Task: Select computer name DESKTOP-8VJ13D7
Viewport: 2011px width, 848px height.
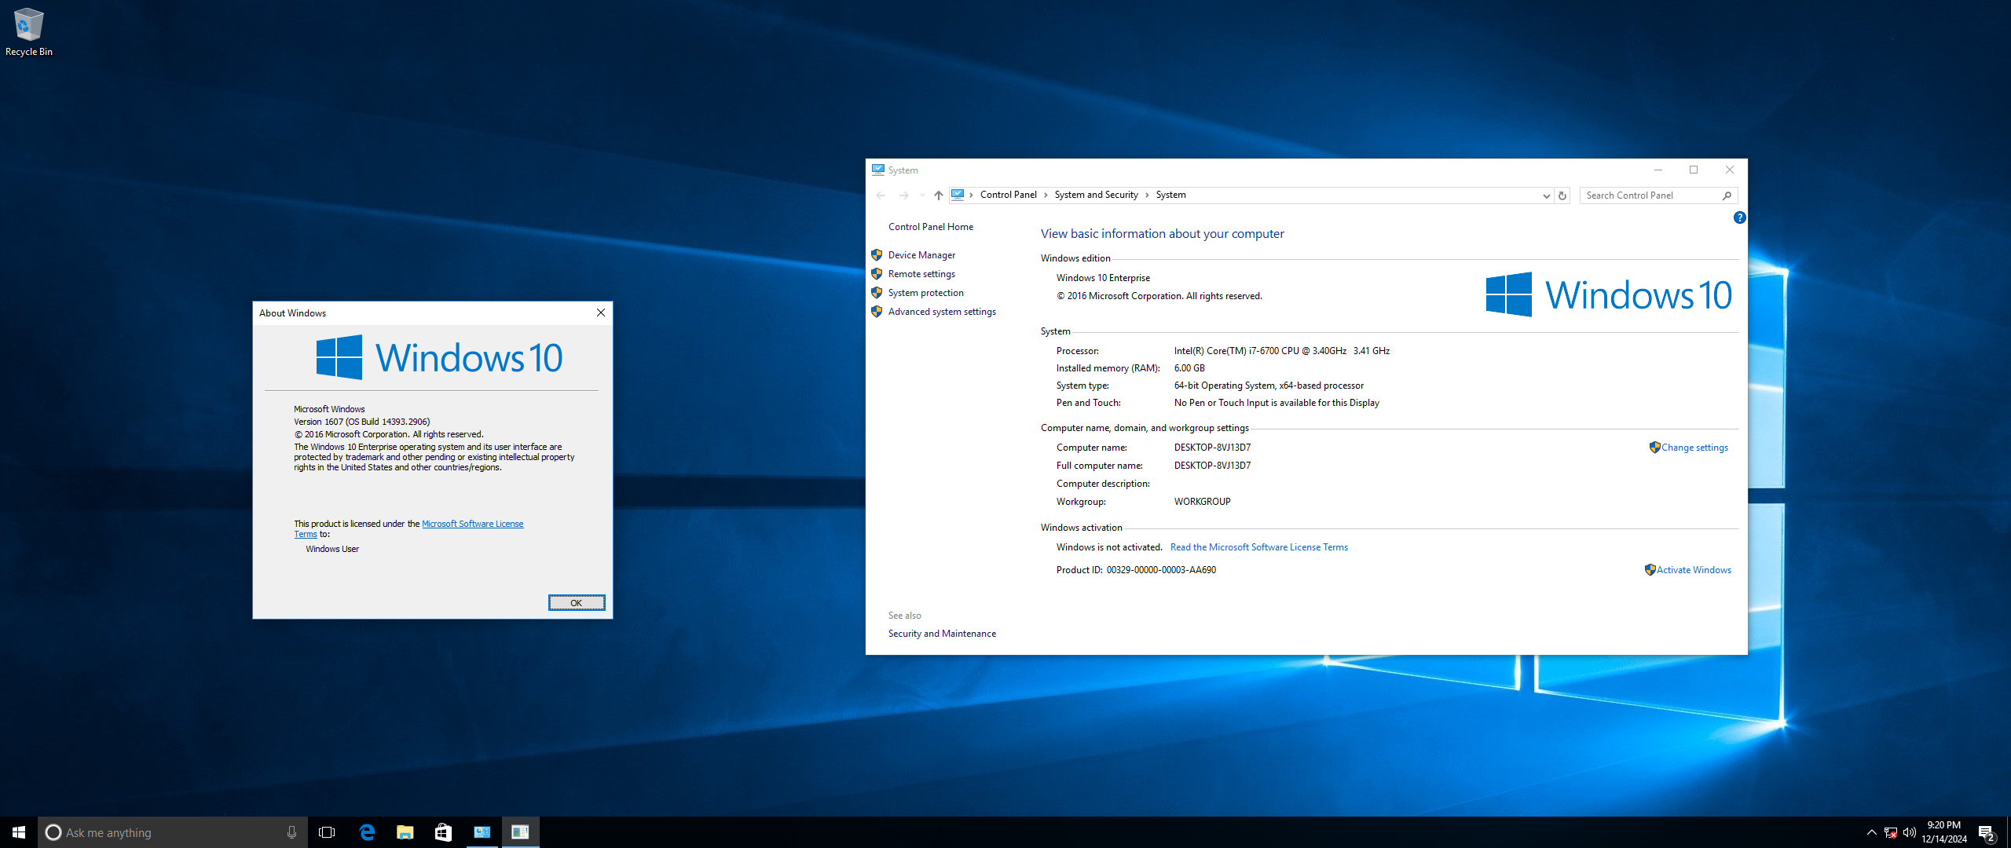Action: [1212, 448]
